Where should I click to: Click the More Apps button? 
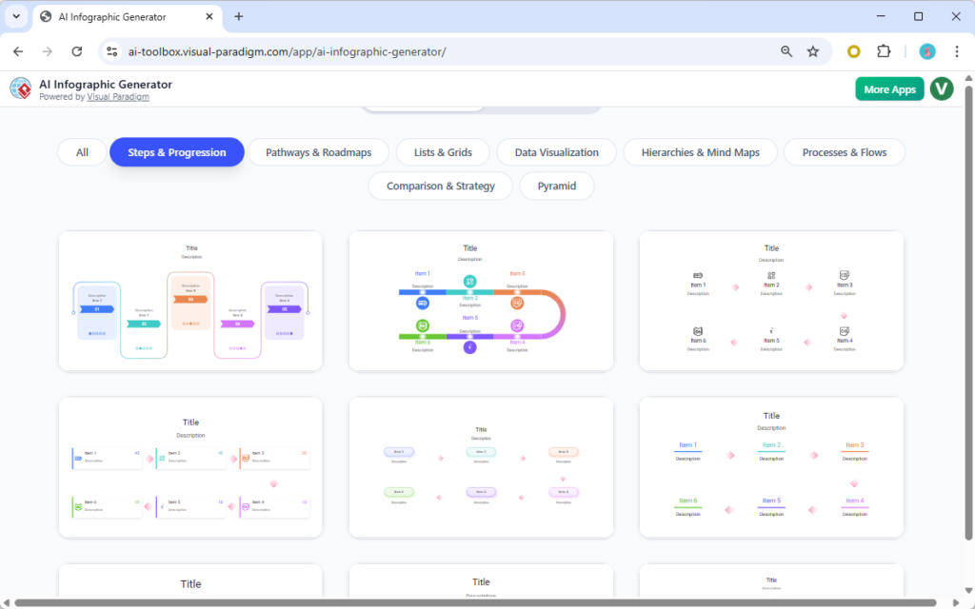(x=889, y=88)
